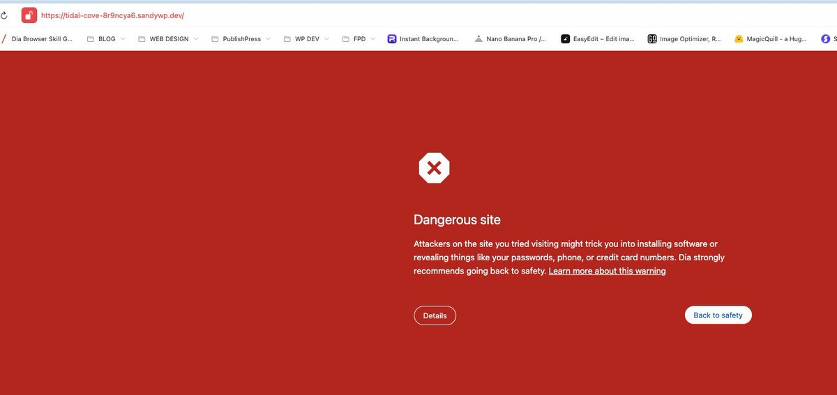Click the Dangerous site heading

tap(457, 219)
